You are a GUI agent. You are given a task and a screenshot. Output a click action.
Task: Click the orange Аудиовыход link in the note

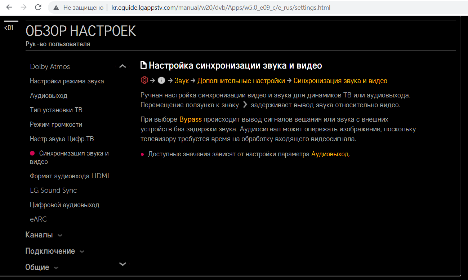tap(330, 154)
